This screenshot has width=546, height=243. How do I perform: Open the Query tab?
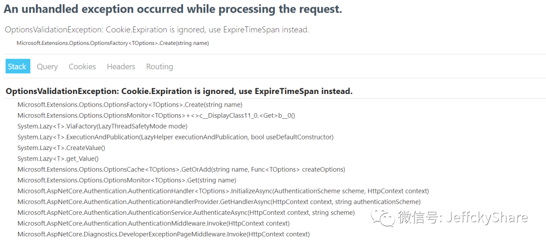(48, 67)
